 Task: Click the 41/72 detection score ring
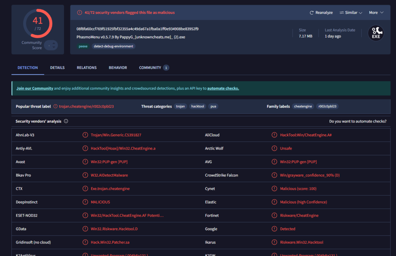(x=38, y=24)
